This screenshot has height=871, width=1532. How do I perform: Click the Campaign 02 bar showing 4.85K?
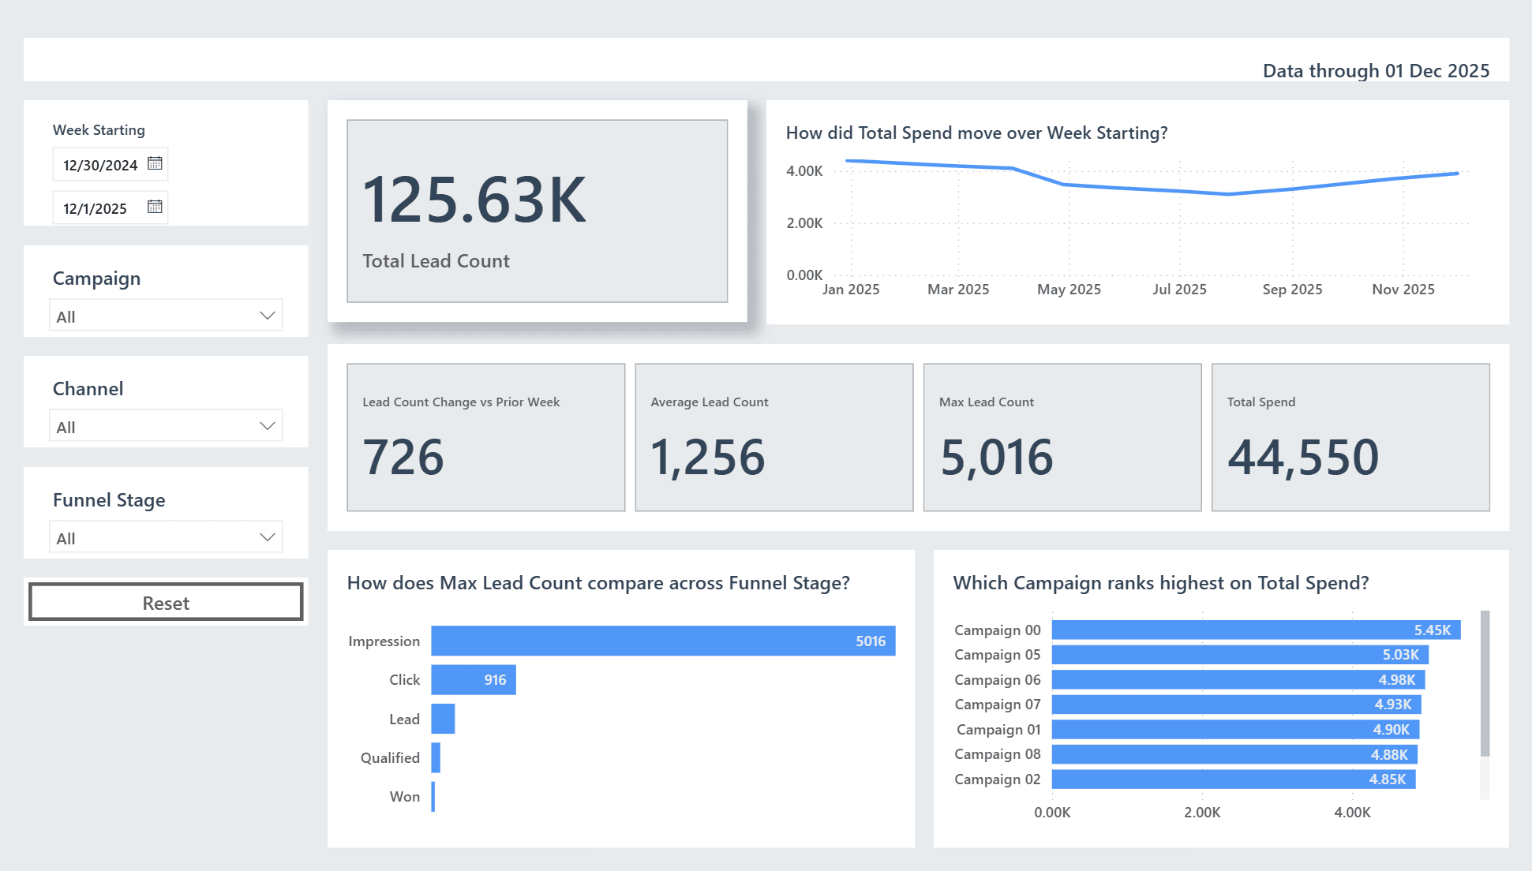[x=1234, y=779]
